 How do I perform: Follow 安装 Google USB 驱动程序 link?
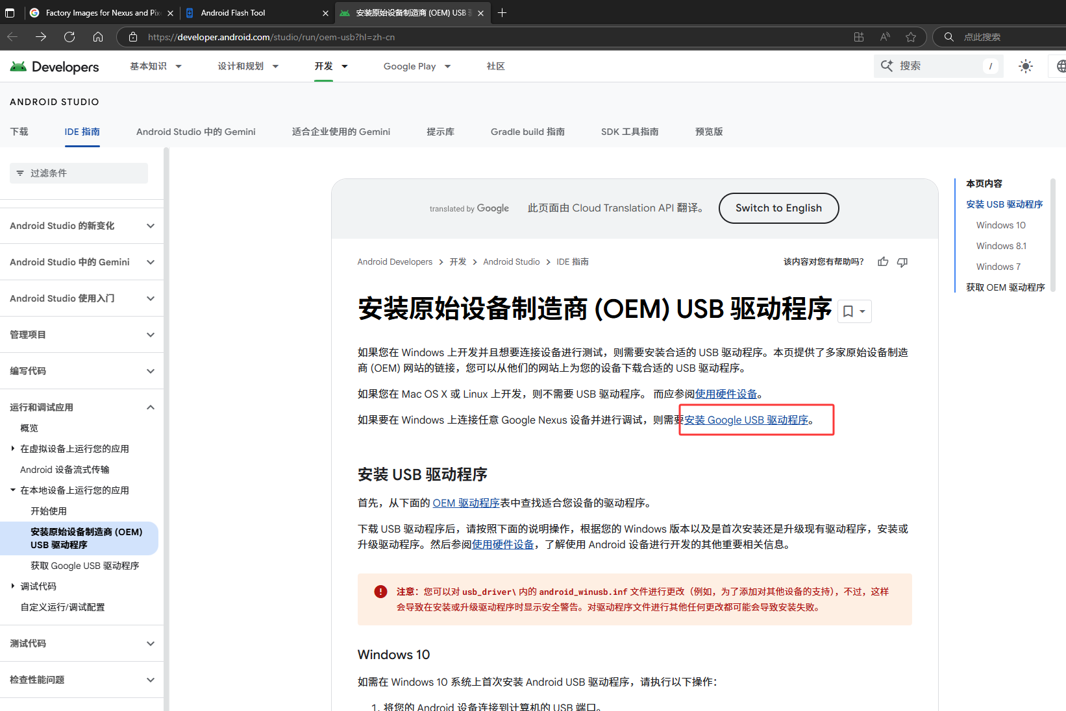(746, 420)
